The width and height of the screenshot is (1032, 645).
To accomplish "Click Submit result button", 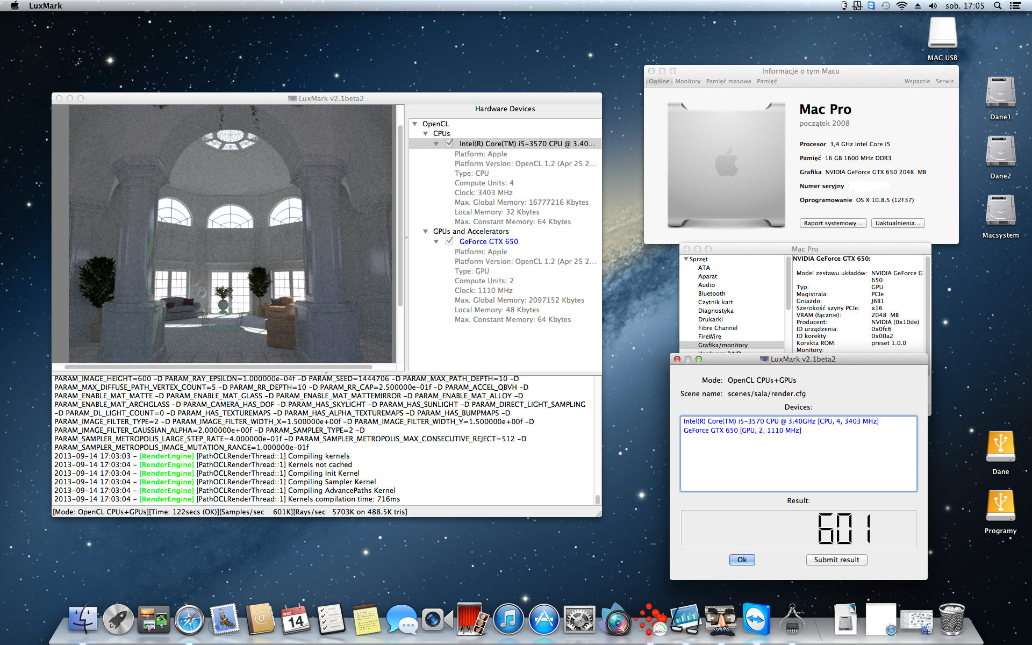I will [836, 560].
